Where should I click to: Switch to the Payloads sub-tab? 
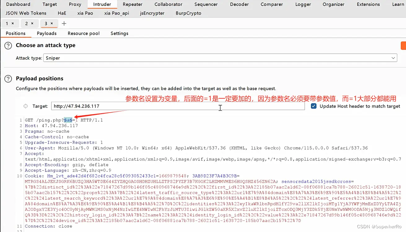pyautogui.click(x=47, y=33)
